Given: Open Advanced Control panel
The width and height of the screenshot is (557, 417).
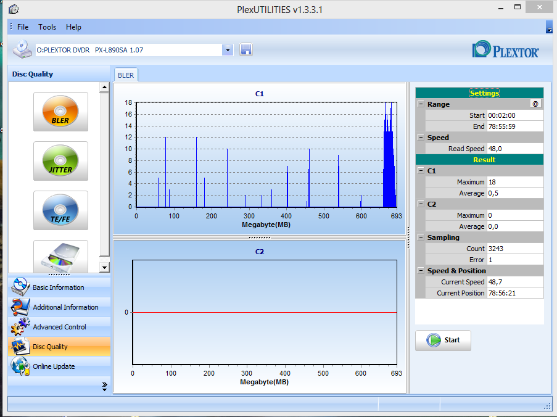Looking at the screenshot, I should (x=59, y=327).
